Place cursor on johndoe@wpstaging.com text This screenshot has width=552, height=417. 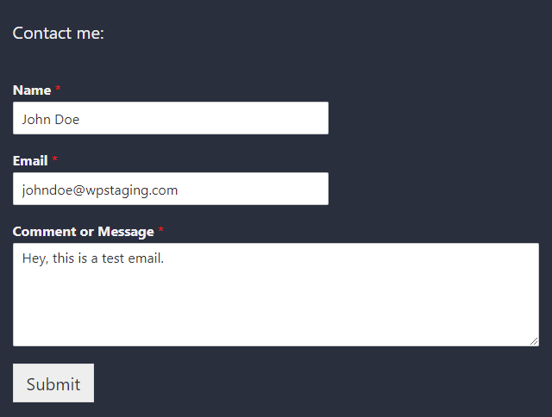click(100, 190)
